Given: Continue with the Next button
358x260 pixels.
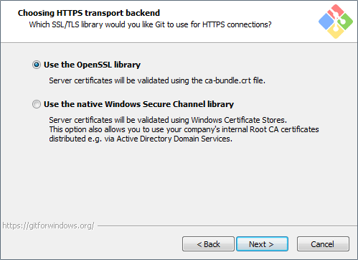Looking at the screenshot, I should [262, 244].
